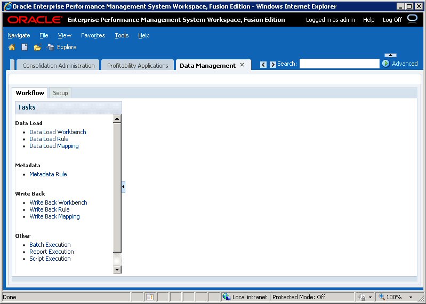Viewport: 426px width, 304px height.
Task: Click 'Protected Mode: Off' status text
Action: click(299, 297)
